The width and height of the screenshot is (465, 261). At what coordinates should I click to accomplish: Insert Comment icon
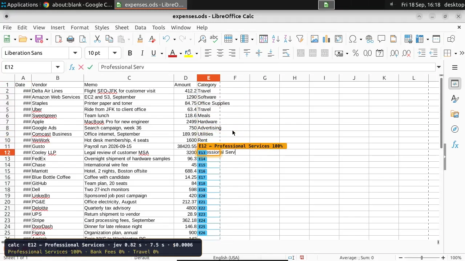(381, 39)
